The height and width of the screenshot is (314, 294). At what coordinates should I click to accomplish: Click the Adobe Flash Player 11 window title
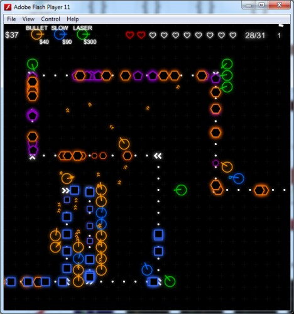point(42,7)
